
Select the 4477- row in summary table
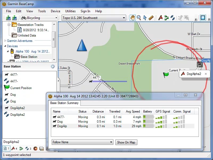(x=123, y=117)
